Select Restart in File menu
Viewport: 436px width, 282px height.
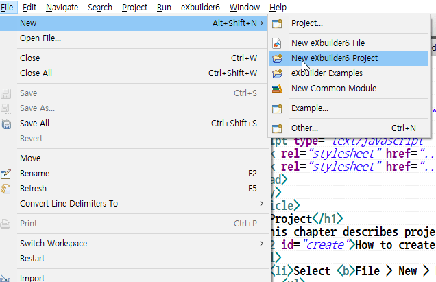coord(32,259)
